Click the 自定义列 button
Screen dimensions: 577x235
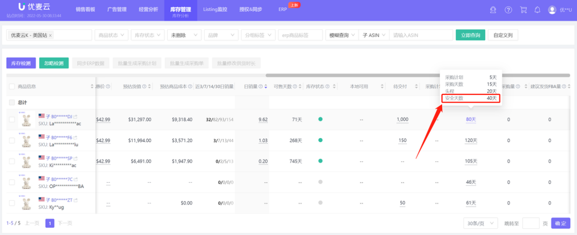click(503, 35)
